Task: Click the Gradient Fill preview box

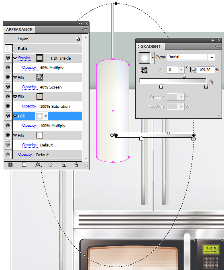Action: (x=145, y=58)
